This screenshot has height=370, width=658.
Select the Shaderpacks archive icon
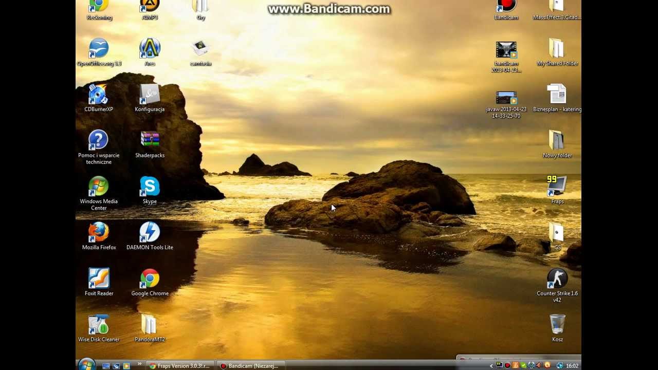point(150,144)
